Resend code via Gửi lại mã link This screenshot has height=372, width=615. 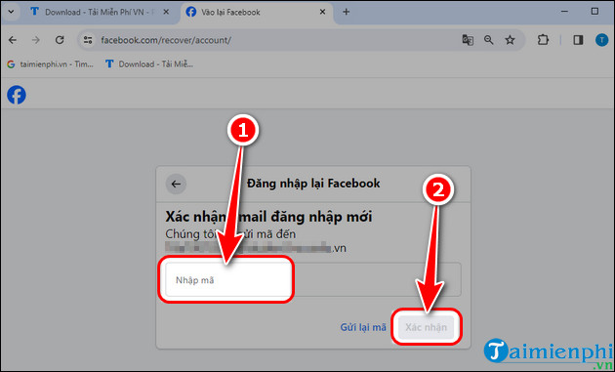[363, 327]
